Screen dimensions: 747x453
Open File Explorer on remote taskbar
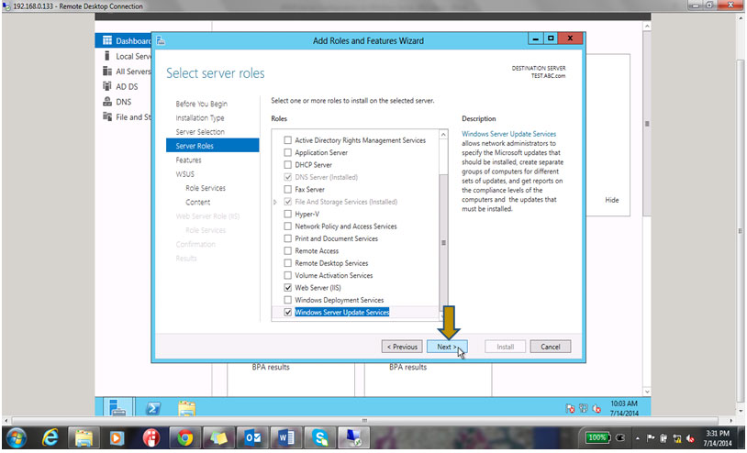pyautogui.click(x=187, y=408)
